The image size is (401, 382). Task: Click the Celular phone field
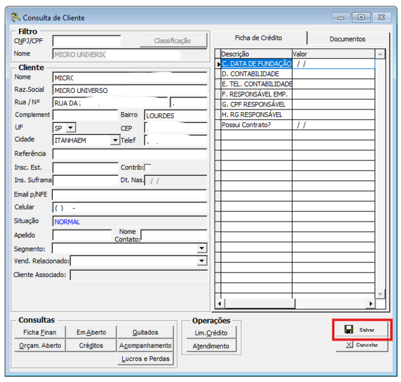[x=130, y=208]
